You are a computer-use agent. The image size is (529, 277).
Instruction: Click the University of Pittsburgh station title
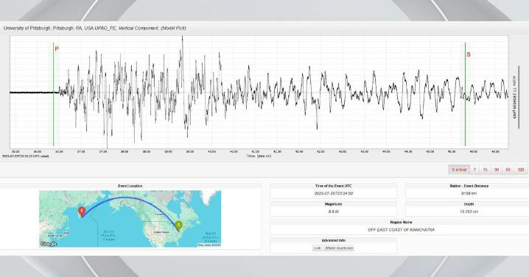pos(95,28)
